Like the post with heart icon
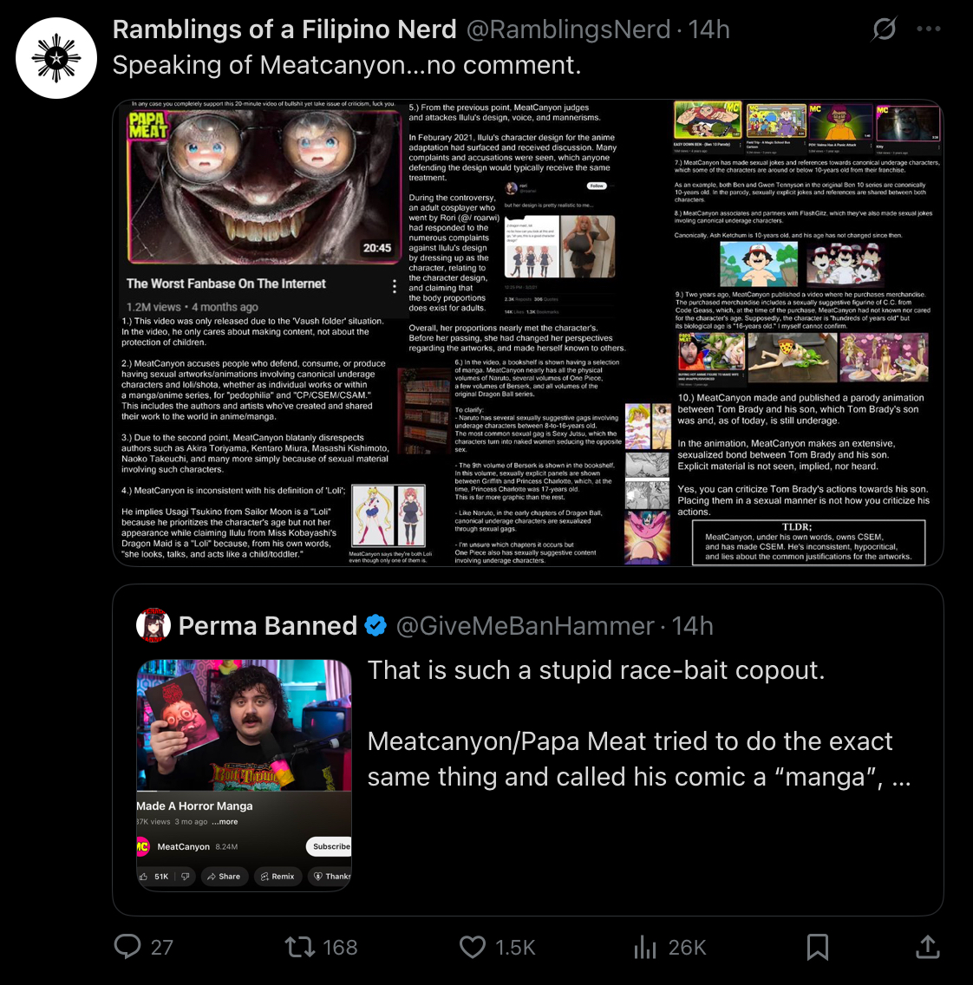The image size is (973, 985). click(x=473, y=946)
